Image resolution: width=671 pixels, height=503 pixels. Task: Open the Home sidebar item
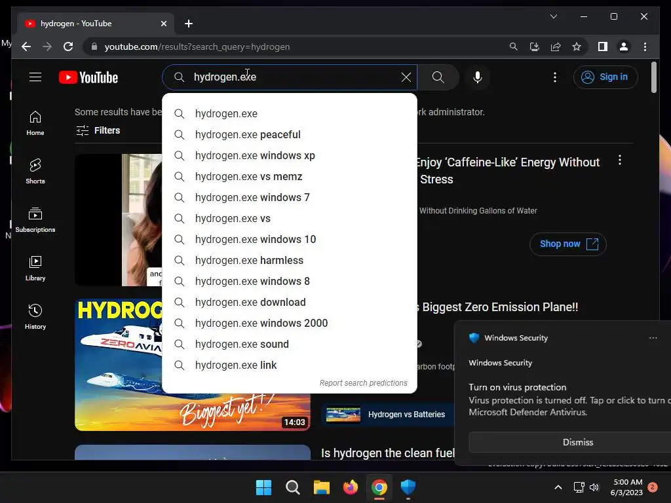point(35,123)
